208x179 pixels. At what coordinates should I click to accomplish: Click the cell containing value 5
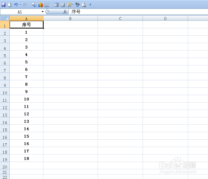pos(27,62)
